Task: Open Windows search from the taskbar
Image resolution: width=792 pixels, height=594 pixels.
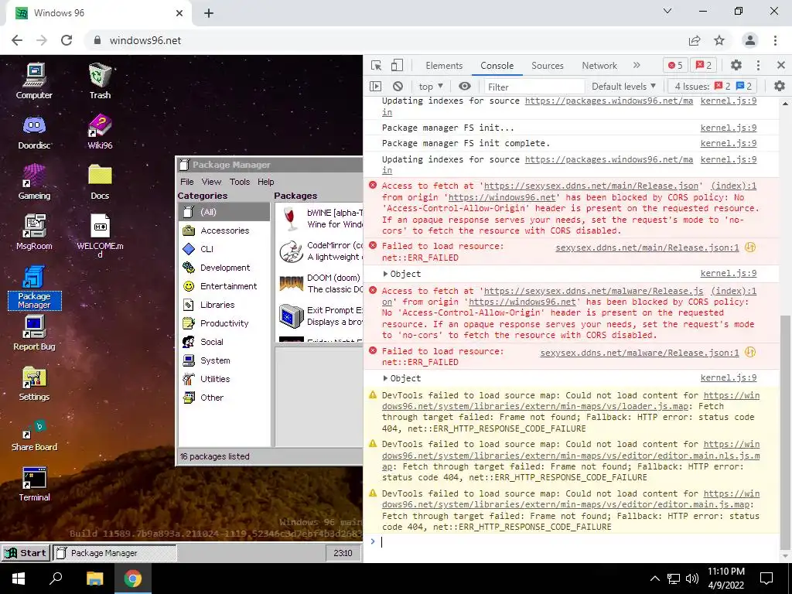Action: 56,579
